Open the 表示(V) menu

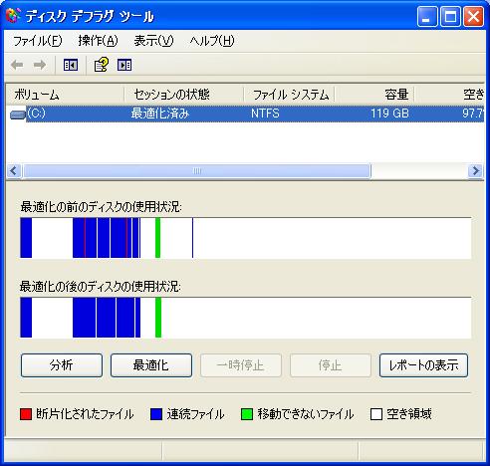(x=153, y=41)
